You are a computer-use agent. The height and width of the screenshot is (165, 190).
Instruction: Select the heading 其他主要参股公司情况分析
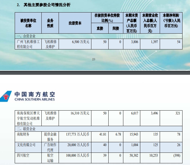pos(47,5)
